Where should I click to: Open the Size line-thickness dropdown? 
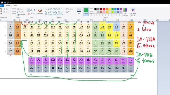(x=79, y=12)
